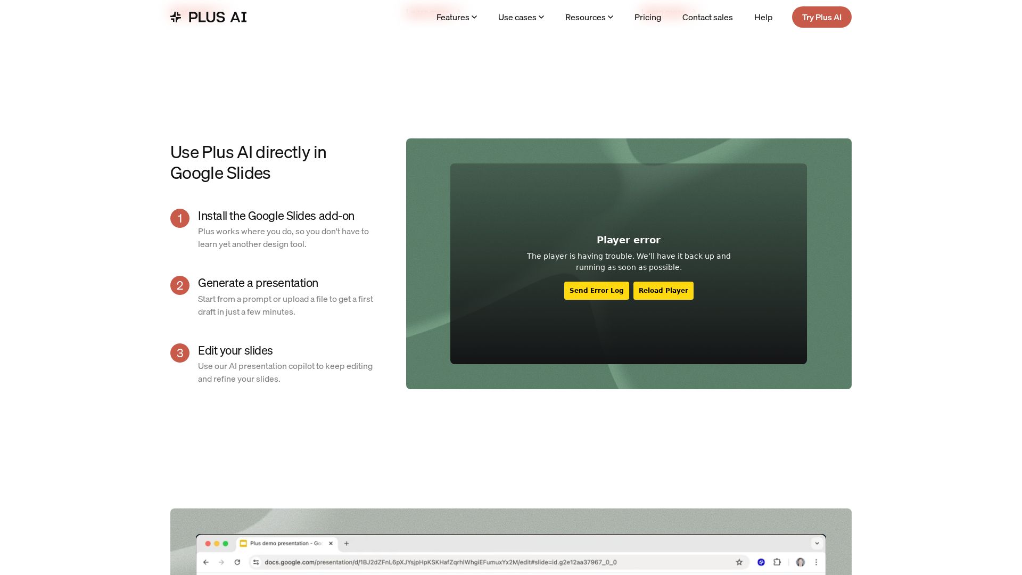1022x575 pixels.
Task: Select the Generate a presentation step heading
Action: [x=258, y=283]
